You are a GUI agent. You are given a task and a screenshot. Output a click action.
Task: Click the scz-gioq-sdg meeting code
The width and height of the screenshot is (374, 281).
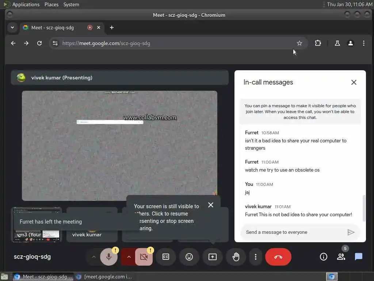32,257
